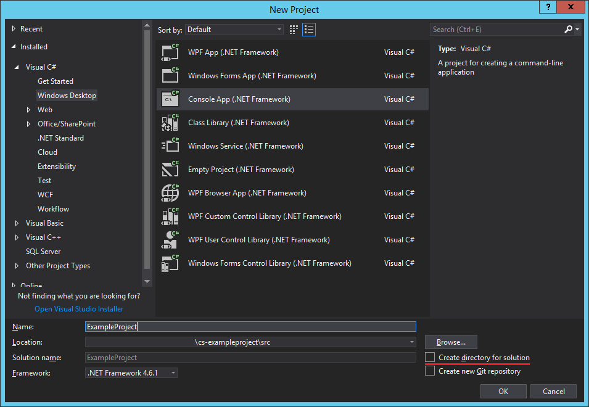The width and height of the screenshot is (589, 407).
Task: Click the WPF User Control Library icon
Action: [170, 240]
